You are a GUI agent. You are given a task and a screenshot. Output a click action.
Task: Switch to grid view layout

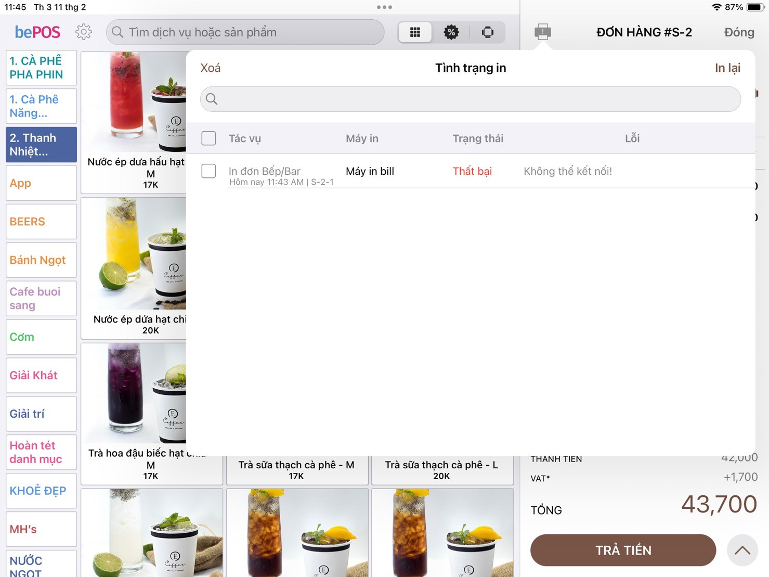[415, 32]
